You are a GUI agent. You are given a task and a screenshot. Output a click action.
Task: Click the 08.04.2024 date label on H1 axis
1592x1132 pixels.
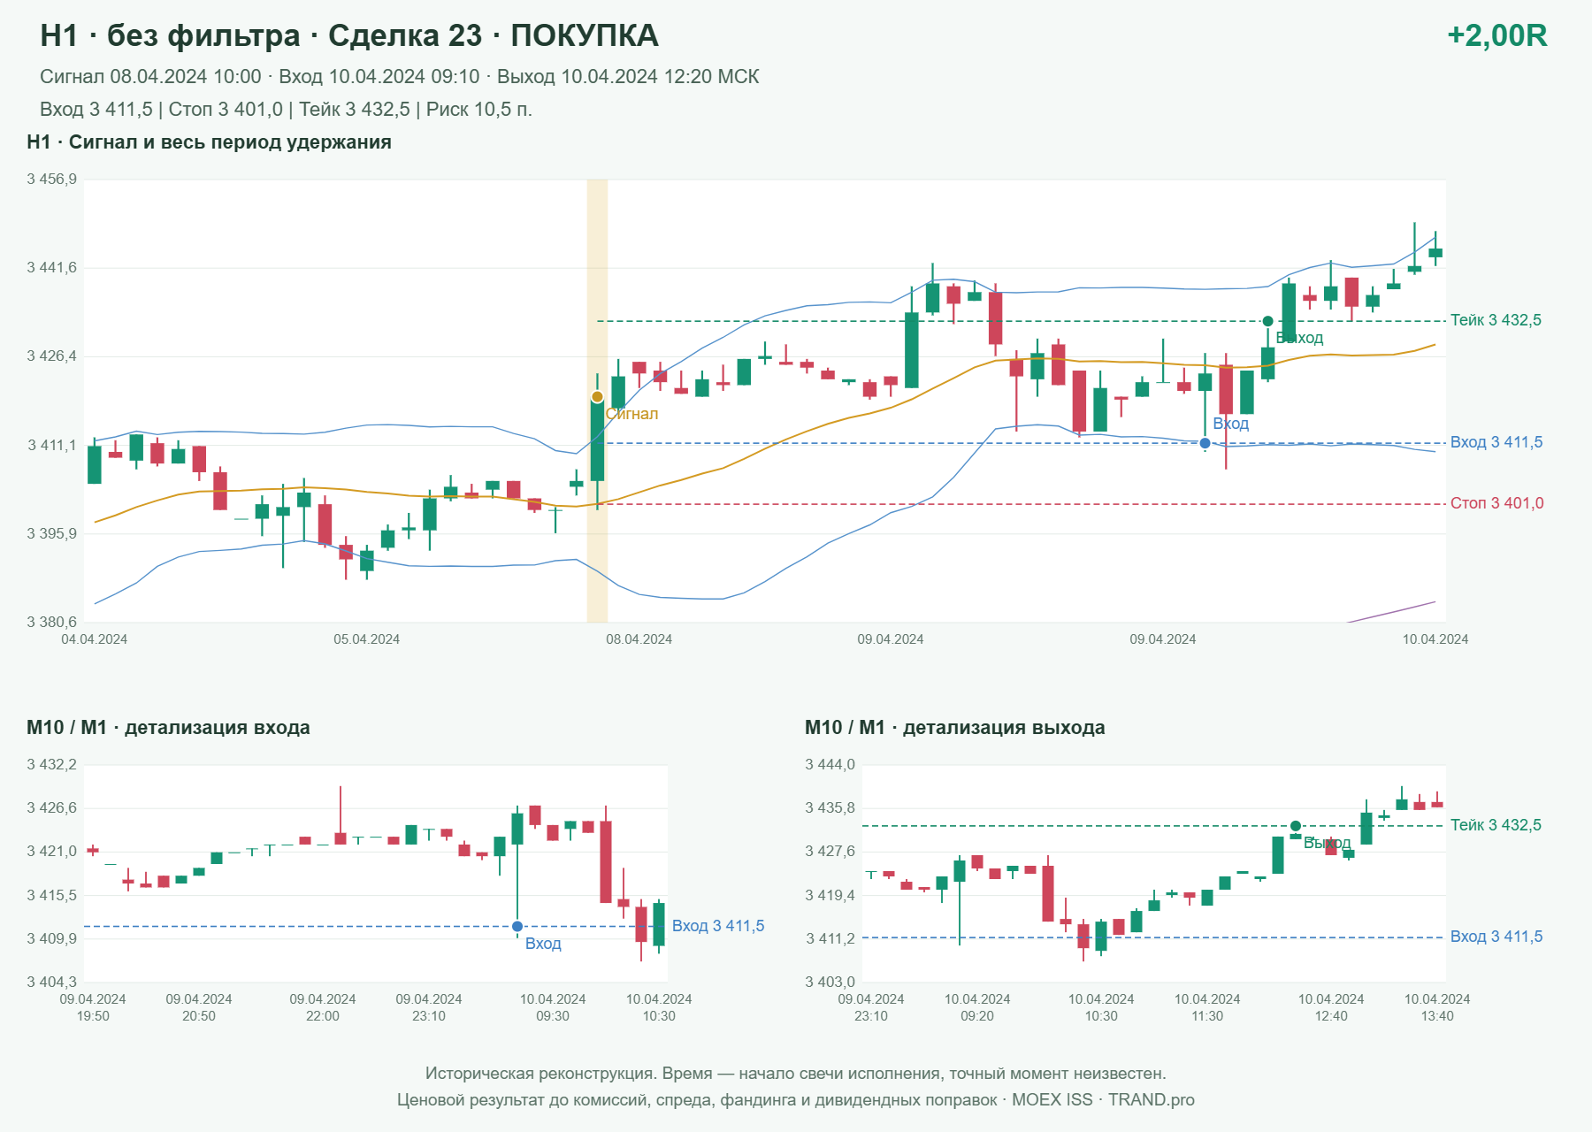pos(639,639)
